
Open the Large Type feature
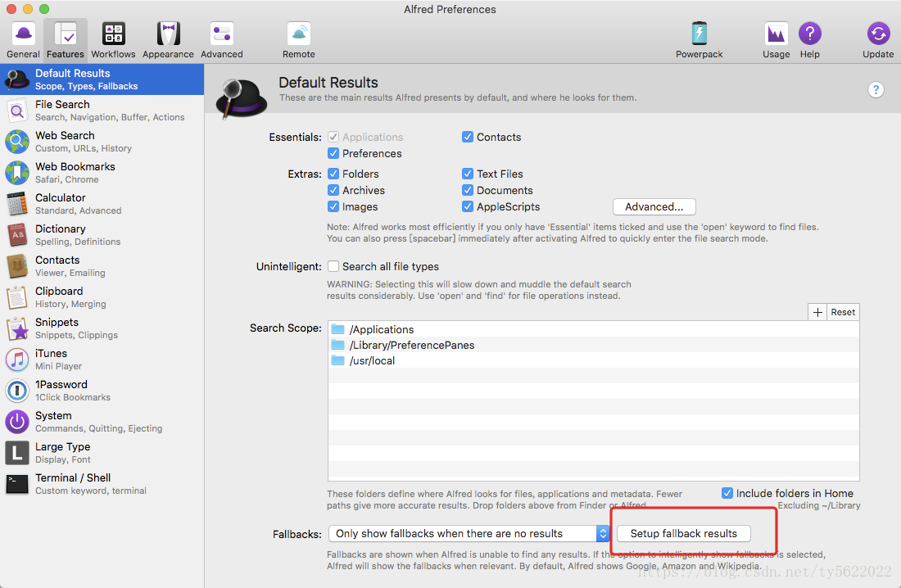pyautogui.click(x=102, y=452)
